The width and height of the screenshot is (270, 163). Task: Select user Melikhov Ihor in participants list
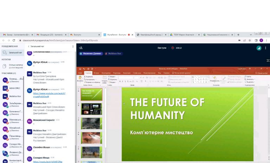click(14, 96)
